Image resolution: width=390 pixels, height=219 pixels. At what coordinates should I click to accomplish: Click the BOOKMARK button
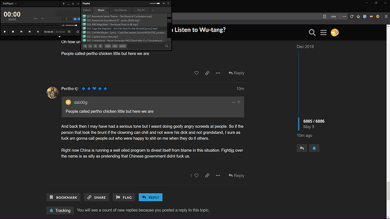coord(63,198)
